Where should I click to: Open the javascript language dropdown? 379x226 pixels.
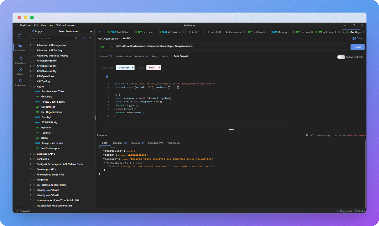pyautogui.click(x=125, y=67)
